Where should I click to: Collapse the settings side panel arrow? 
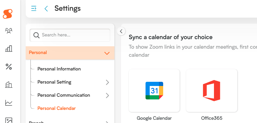click(121, 31)
